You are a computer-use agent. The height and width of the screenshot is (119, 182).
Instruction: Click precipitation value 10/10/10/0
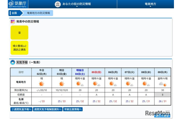pyautogui.click(x=62, y=90)
